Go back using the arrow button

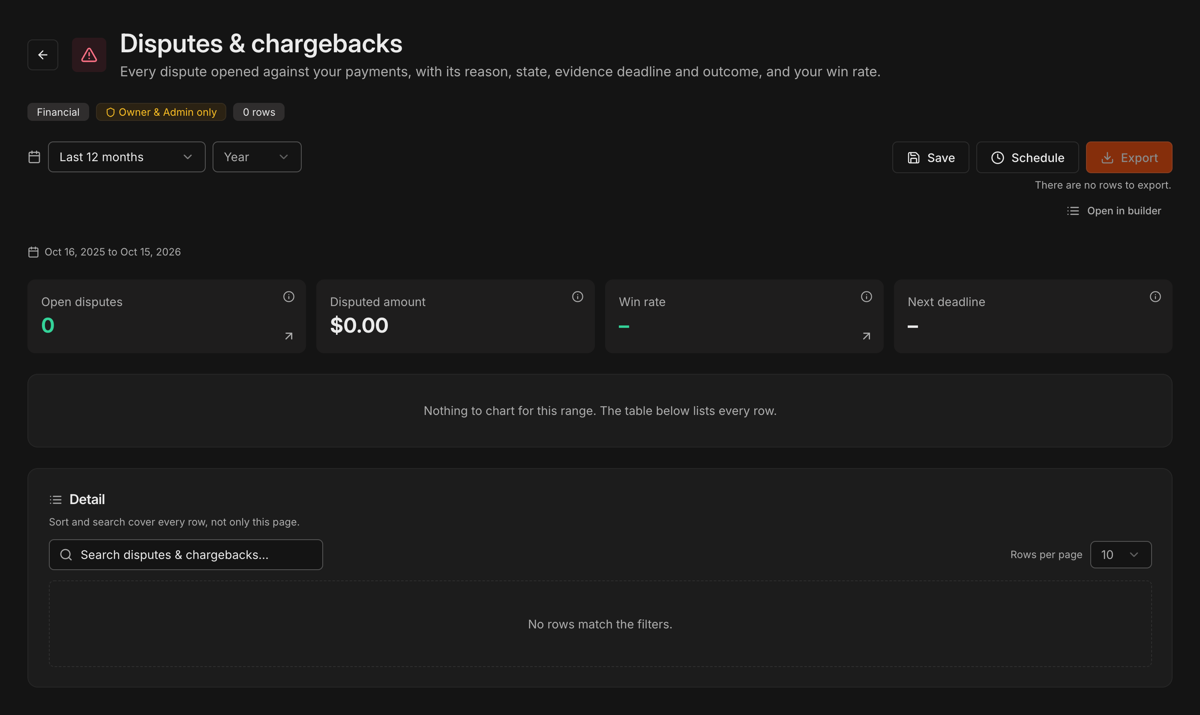43,55
